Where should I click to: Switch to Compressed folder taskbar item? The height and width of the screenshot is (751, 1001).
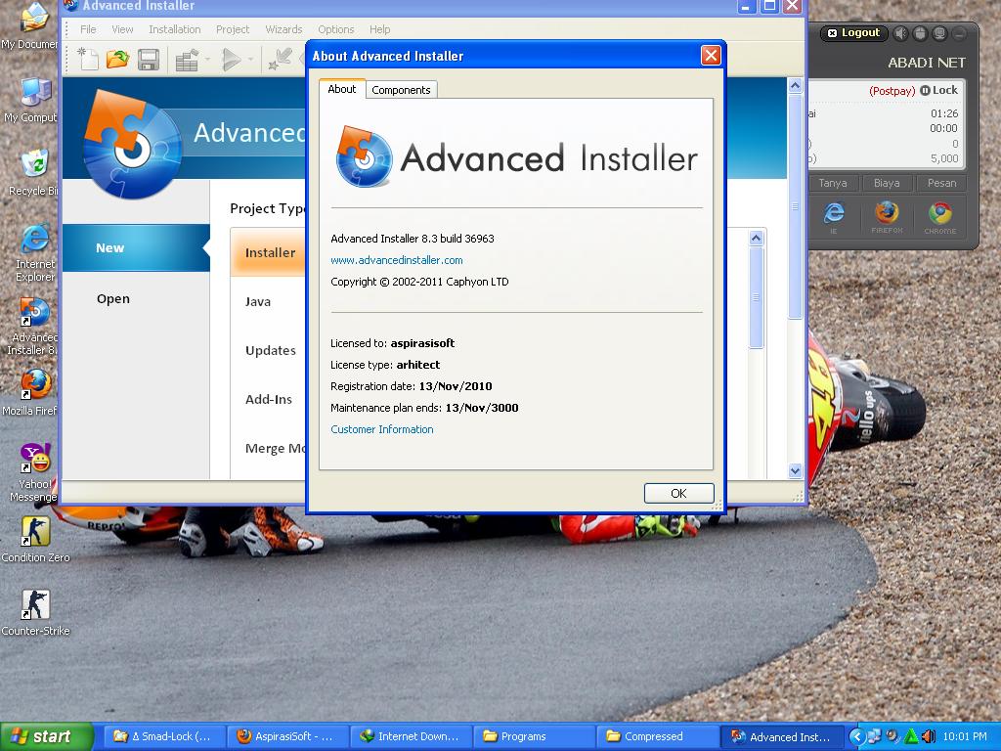658,736
